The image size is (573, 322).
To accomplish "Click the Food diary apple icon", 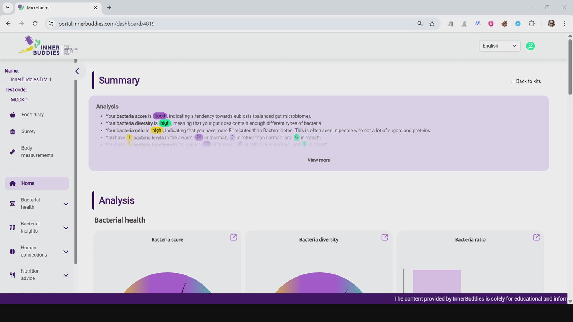I will [13, 115].
